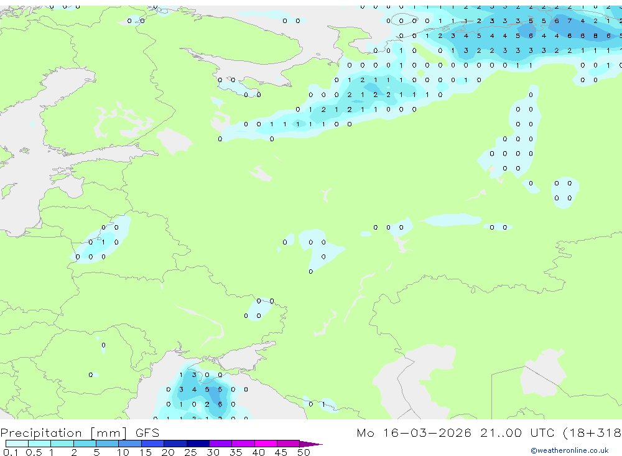The image size is (622, 456).
Task: Choose the 20–25 mm dark blue swatch
Action: (x=175, y=444)
